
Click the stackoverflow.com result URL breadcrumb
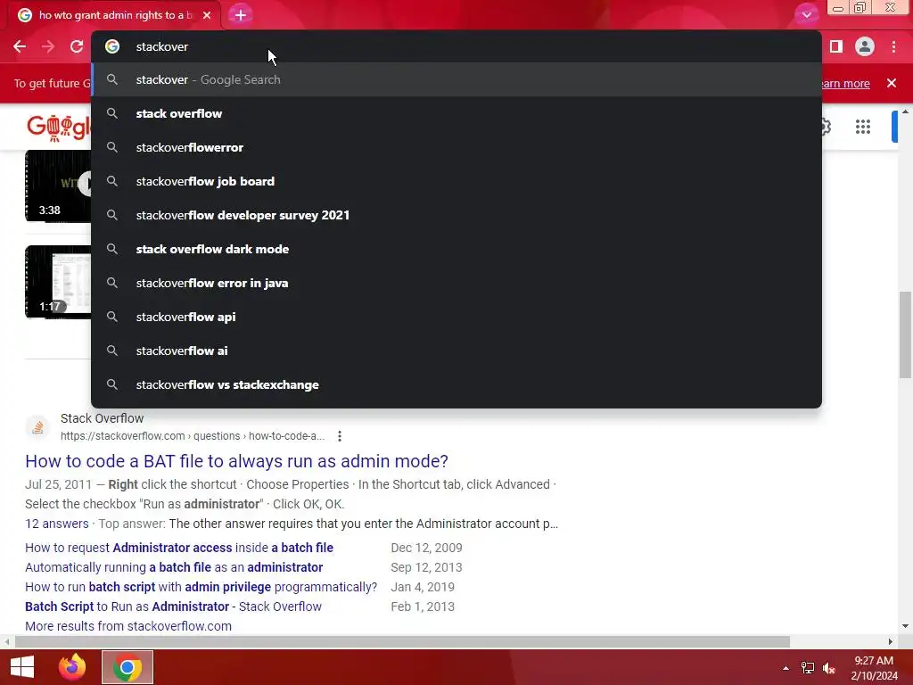click(x=193, y=435)
